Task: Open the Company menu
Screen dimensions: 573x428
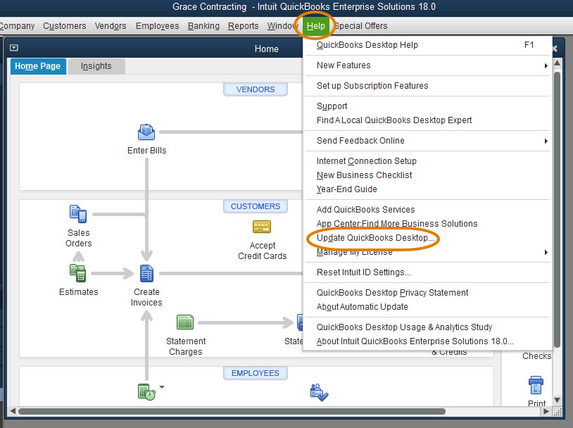Action: (17, 26)
